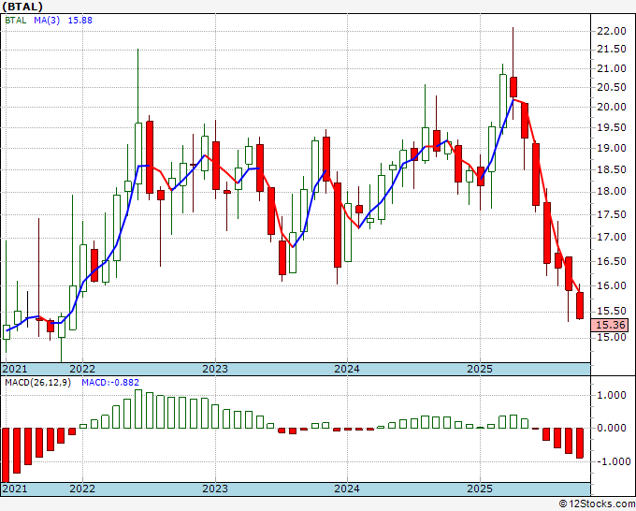
Task: Click the 16.00 price axis label
Action: coord(612,285)
